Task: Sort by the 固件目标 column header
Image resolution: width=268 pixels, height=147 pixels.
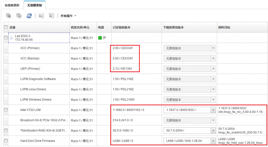Action: (x=224, y=27)
